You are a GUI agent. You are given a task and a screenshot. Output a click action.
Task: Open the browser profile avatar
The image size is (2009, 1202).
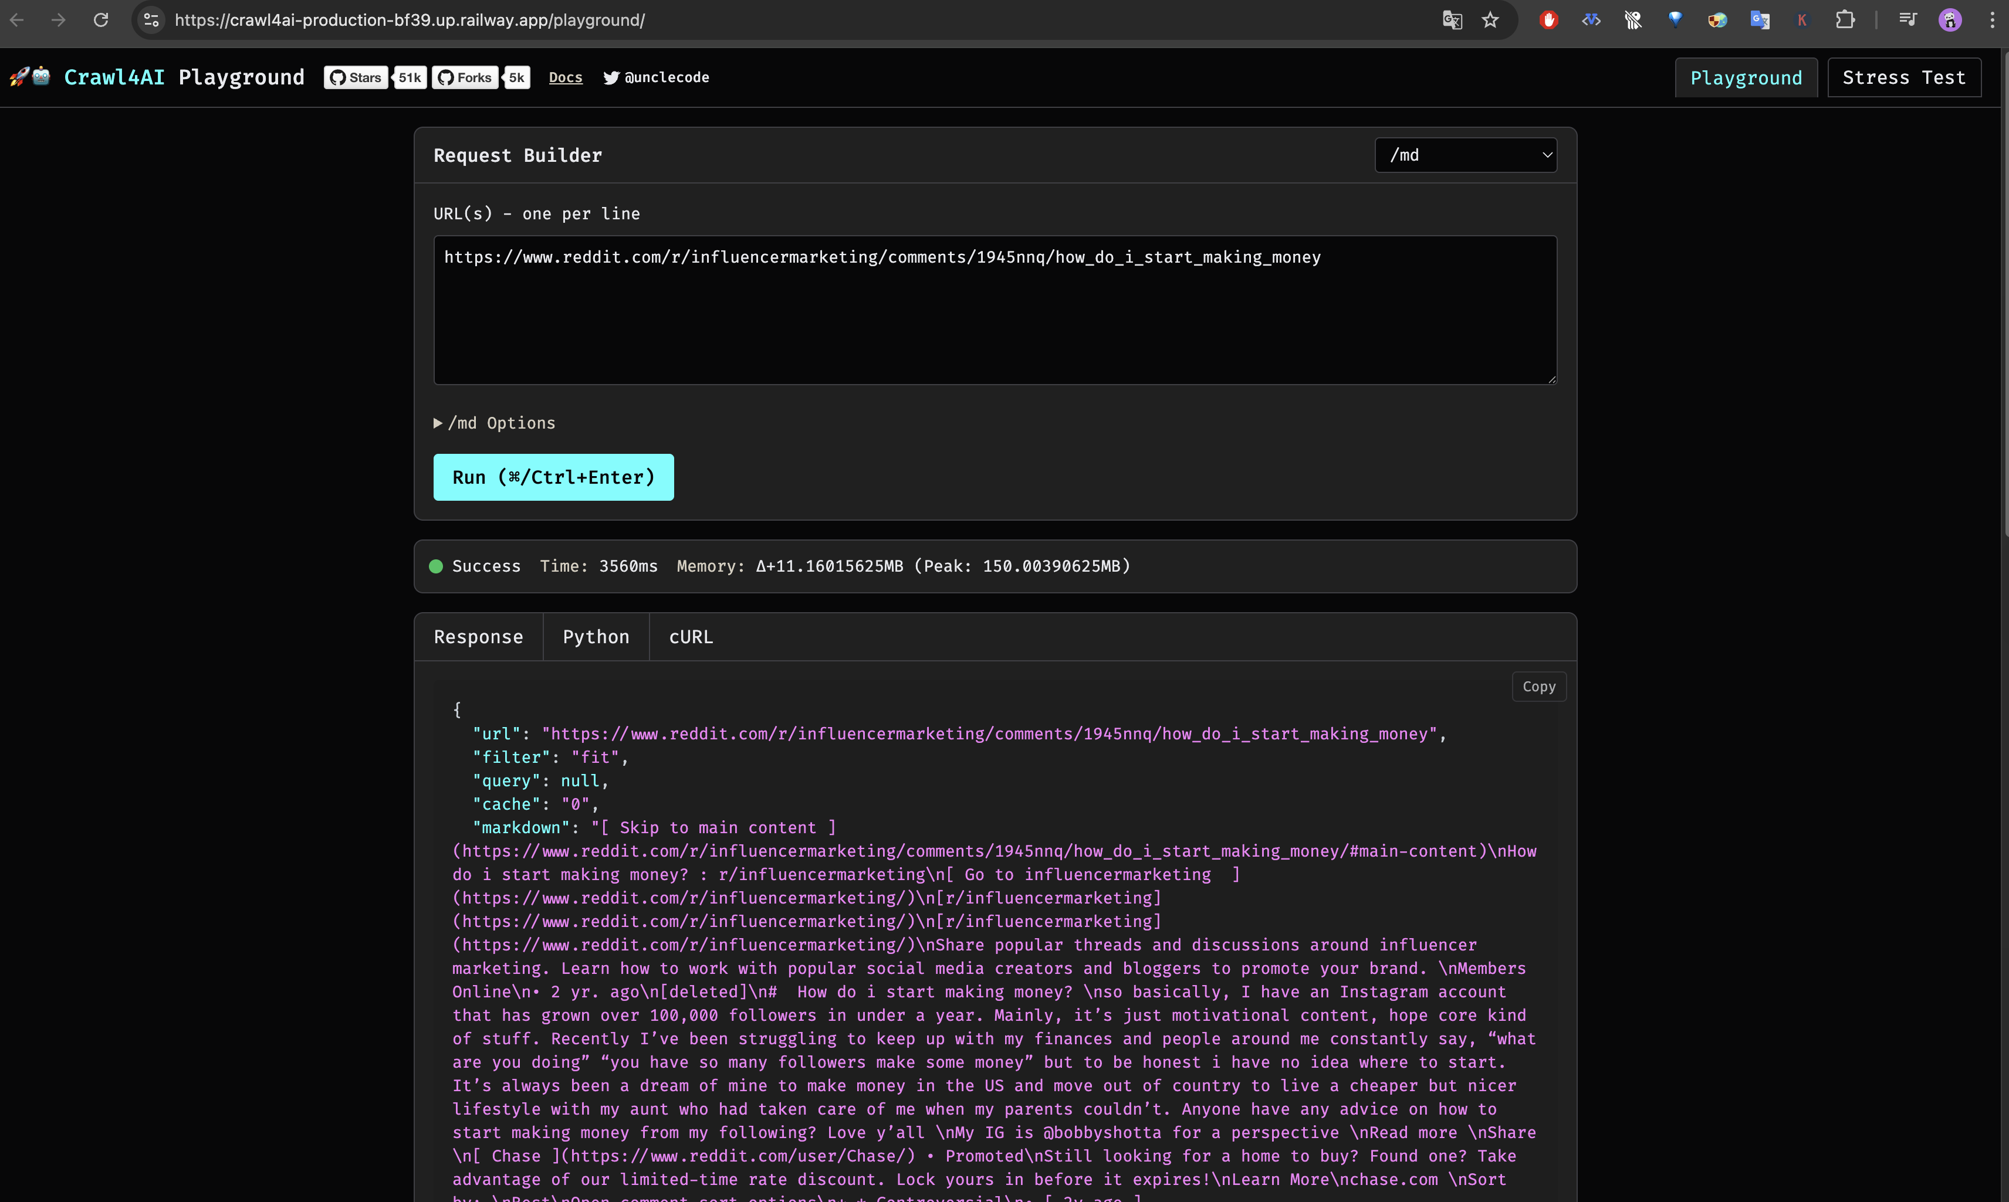point(1950,21)
